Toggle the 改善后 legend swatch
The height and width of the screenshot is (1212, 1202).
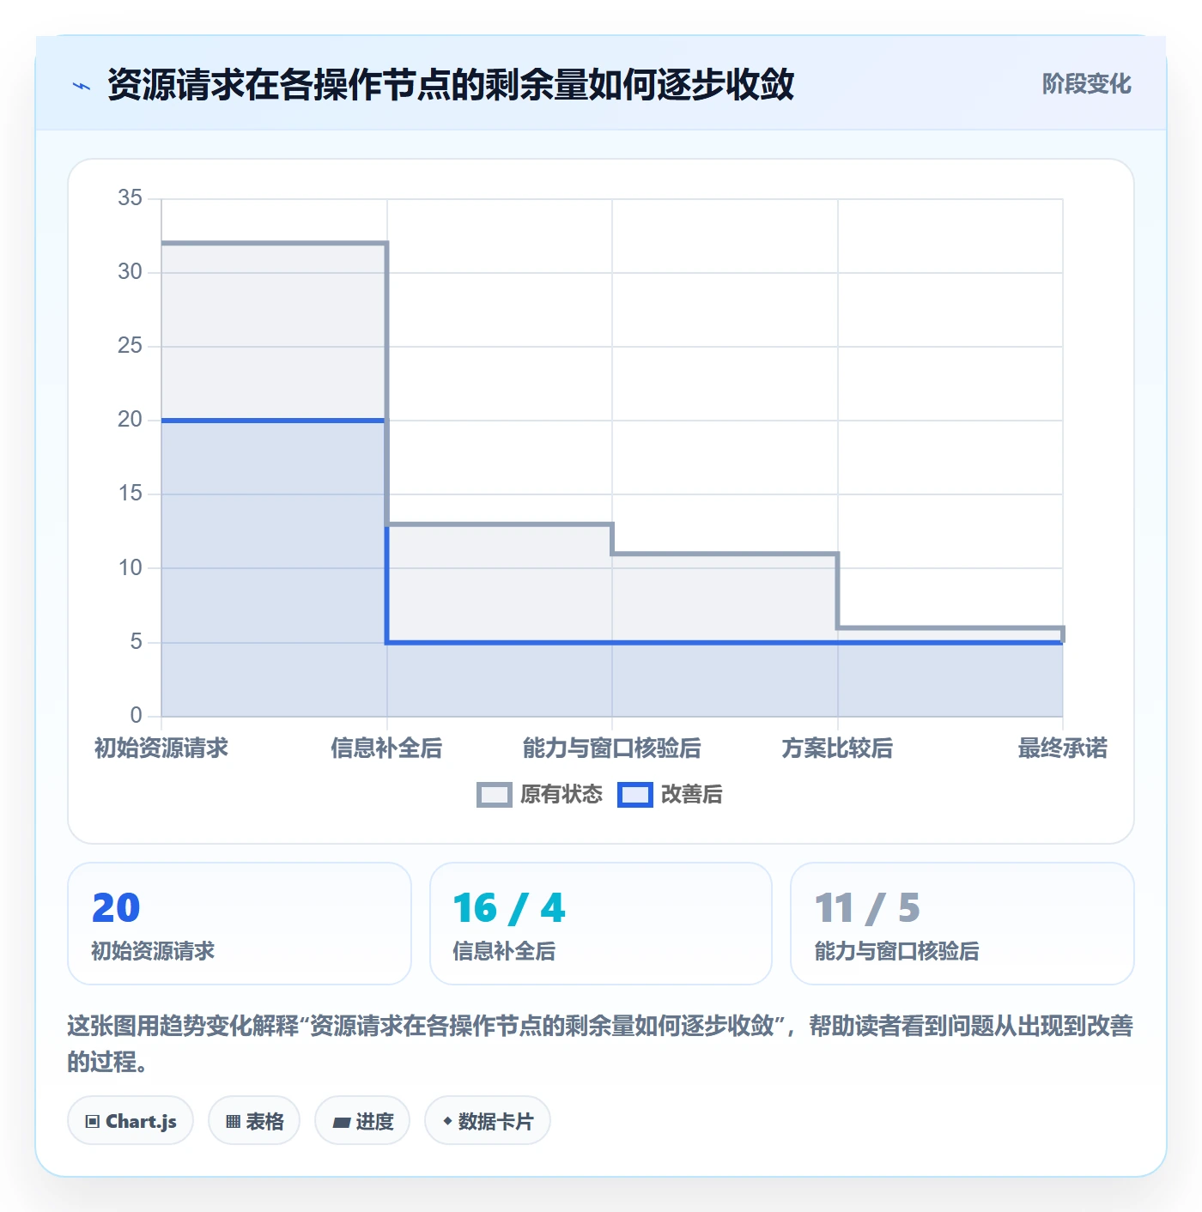tap(635, 795)
